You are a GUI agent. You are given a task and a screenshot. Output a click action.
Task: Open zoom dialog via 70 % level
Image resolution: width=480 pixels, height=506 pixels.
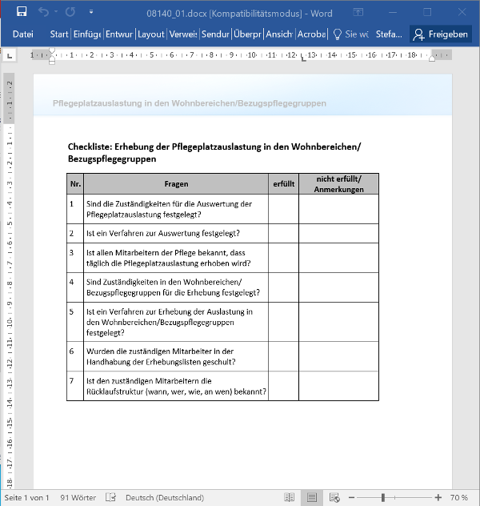tap(459, 497)
